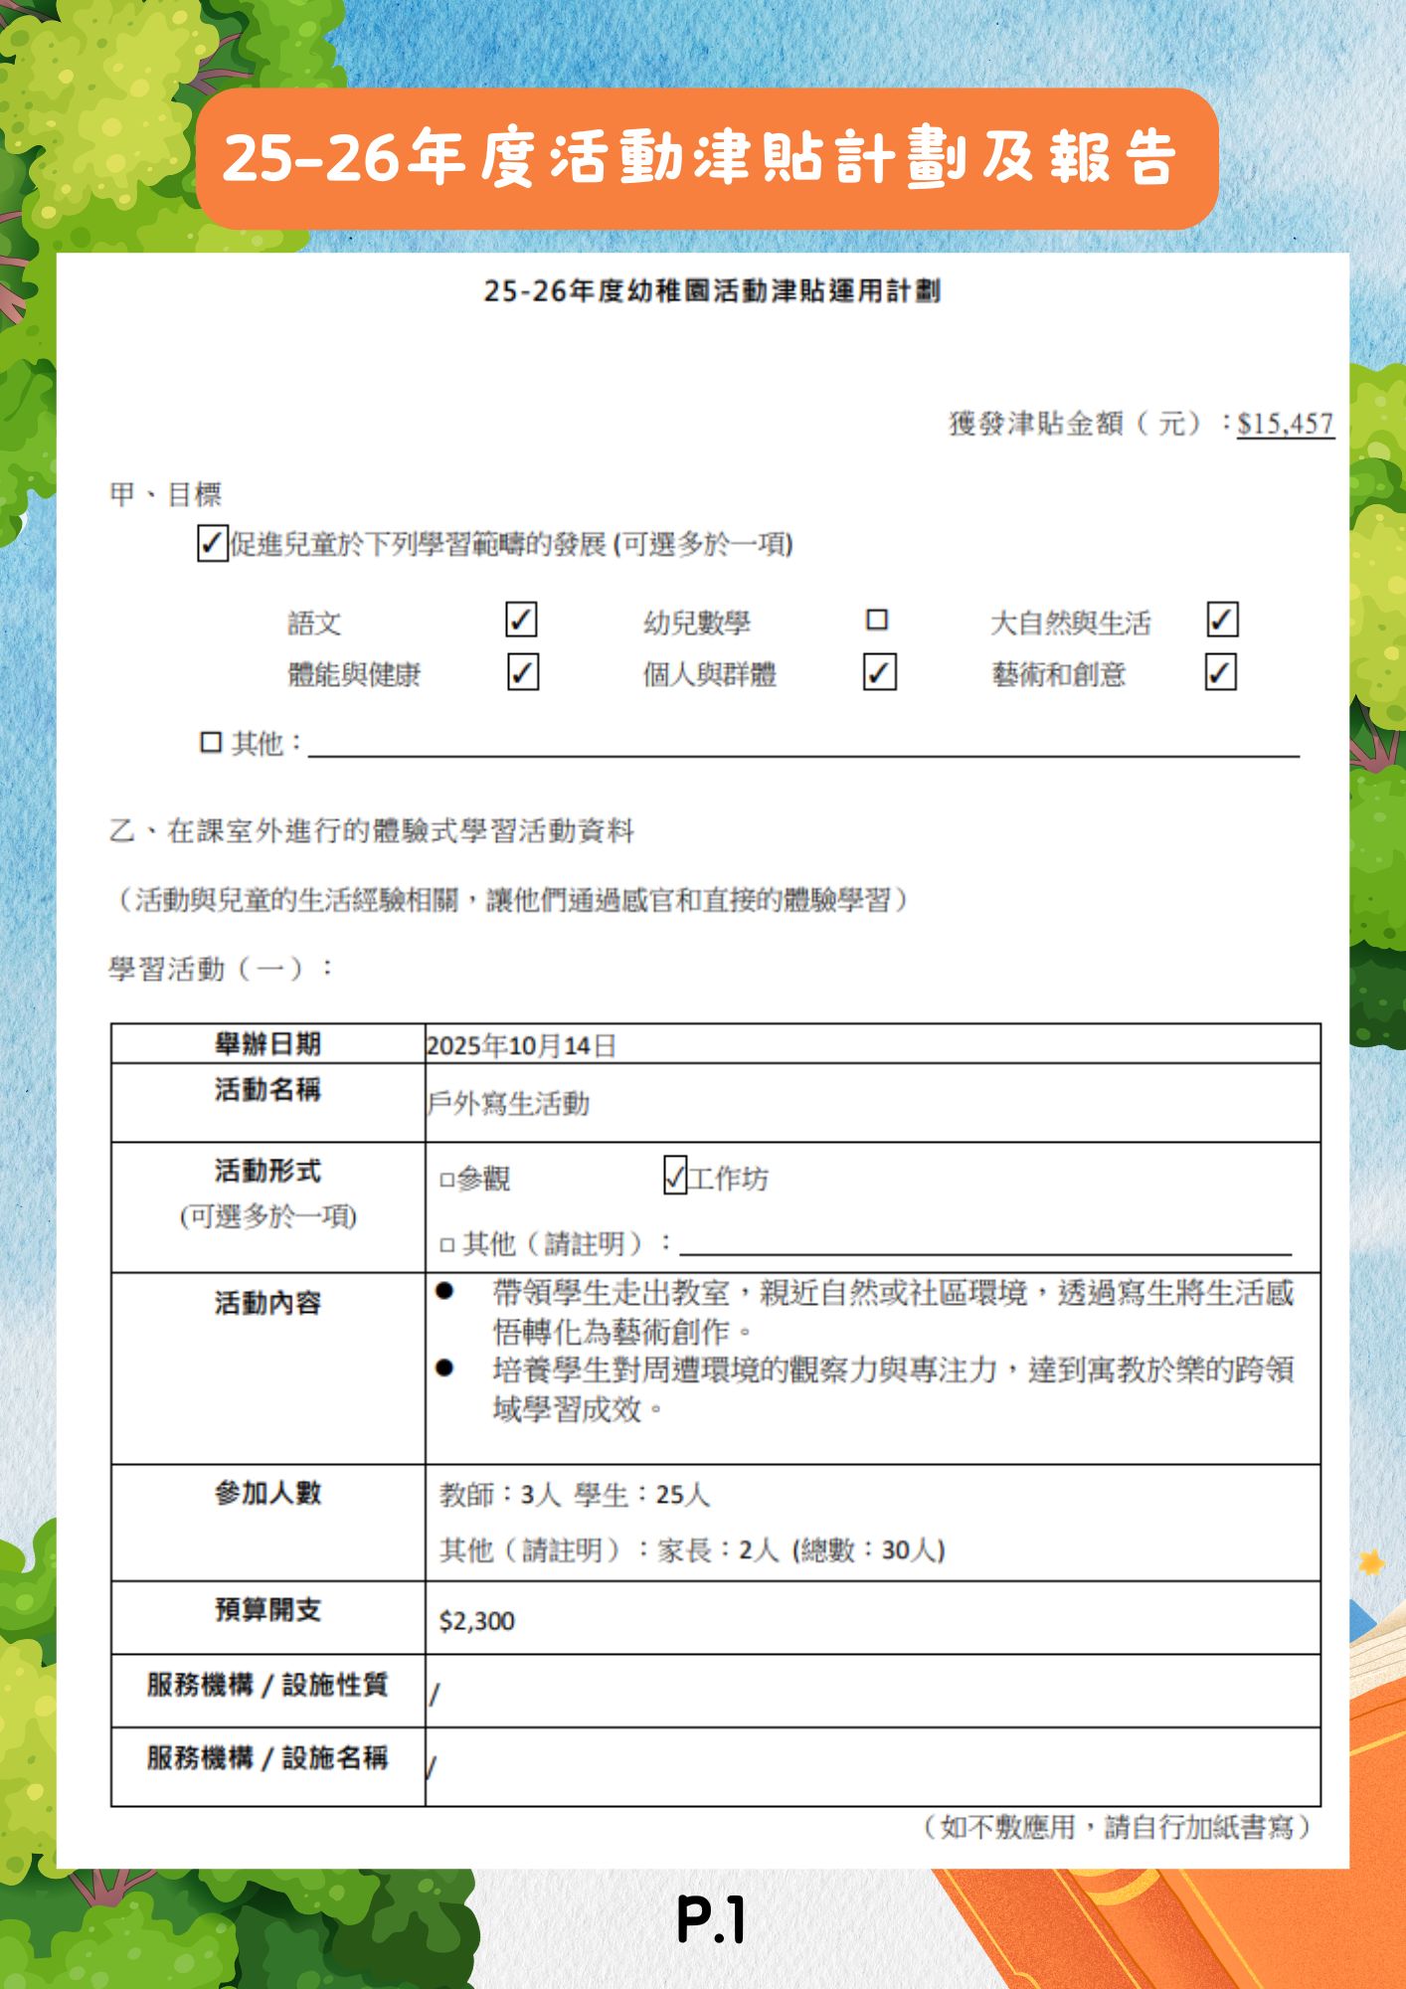Click the 教師：3人 學生：25人 line
Screen dimensions: 1406x1989
(x=575, y=1495)
